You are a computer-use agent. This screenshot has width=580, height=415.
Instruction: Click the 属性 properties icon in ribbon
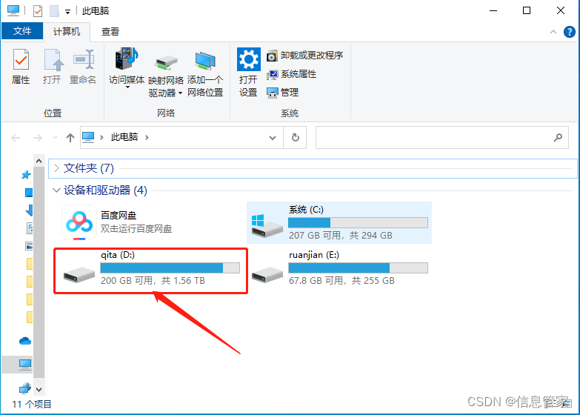pyautogui.click(x=21, y=59)
